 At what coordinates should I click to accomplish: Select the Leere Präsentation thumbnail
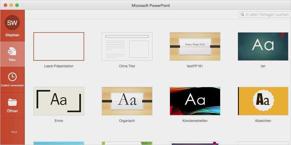(x=58, y=46)
